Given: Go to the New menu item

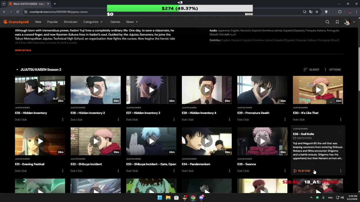Looking at the screenshot, I should coord(38,22).
